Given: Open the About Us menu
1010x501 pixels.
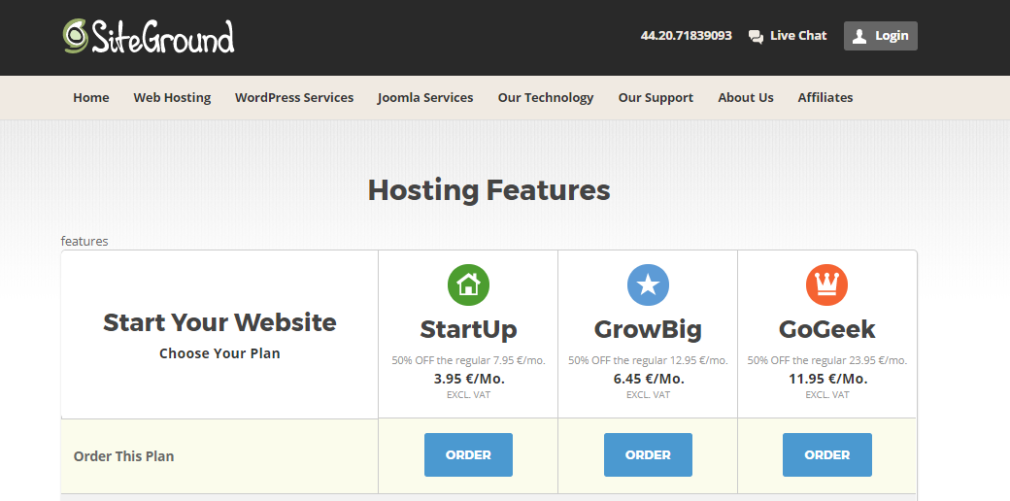Looking at the screenshot, I should pyautogui.click(x=746, y=97).
